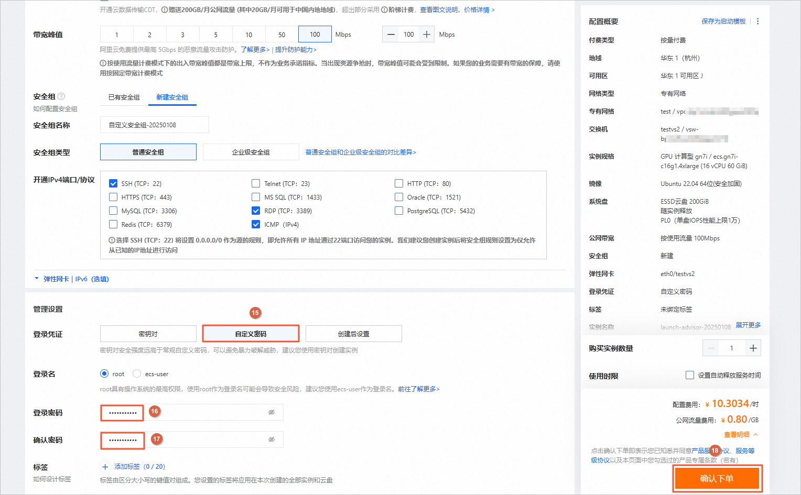Decrease 购买实例数量 with minus button
This screenshot has width=801, height=495.
coord(711,348)
